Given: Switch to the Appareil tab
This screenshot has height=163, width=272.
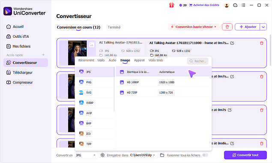Looking at the screenshot, I should pyautogui.click(x=139, y=60).
